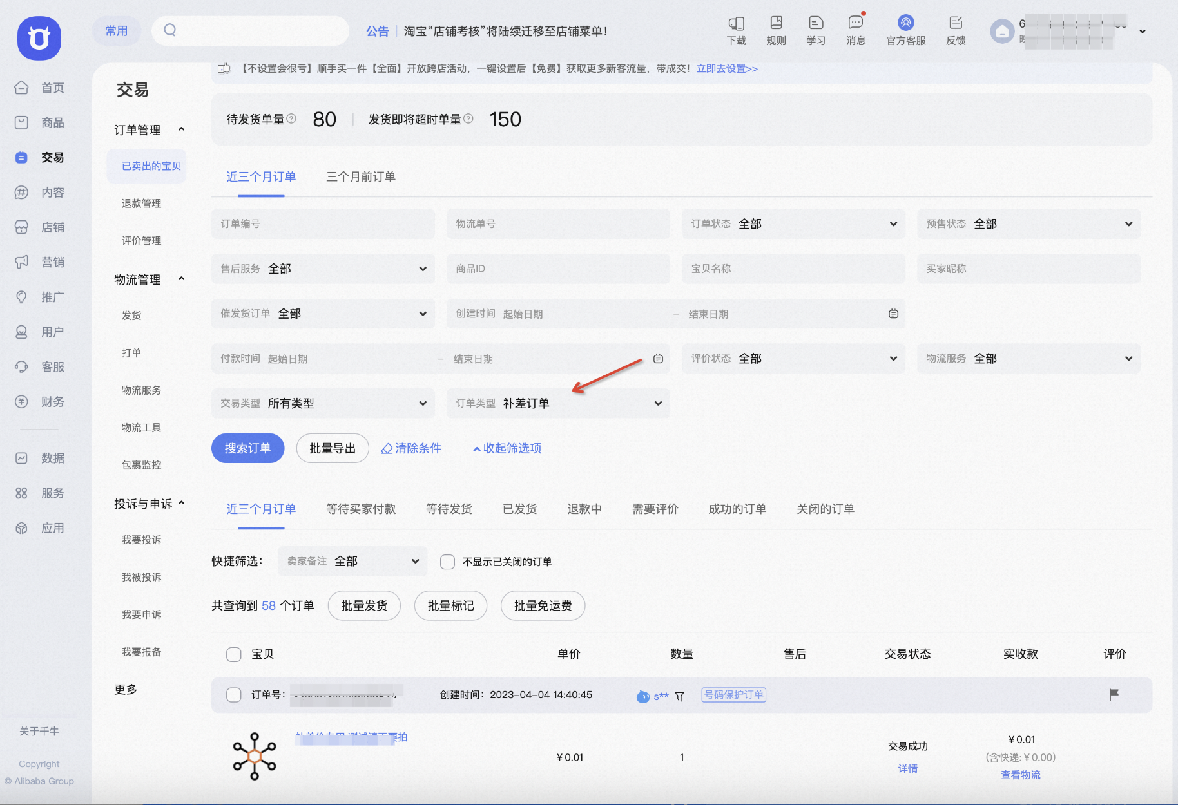Focus the 买家昵称 input field
Viewport: 1178px width, 805px height.
(x=1028, y=269)
